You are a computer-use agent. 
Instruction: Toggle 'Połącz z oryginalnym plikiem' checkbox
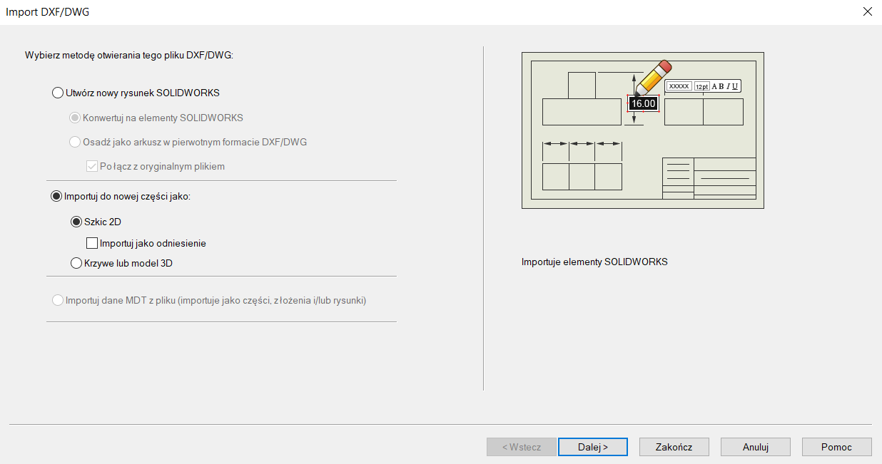coord(91,166)
